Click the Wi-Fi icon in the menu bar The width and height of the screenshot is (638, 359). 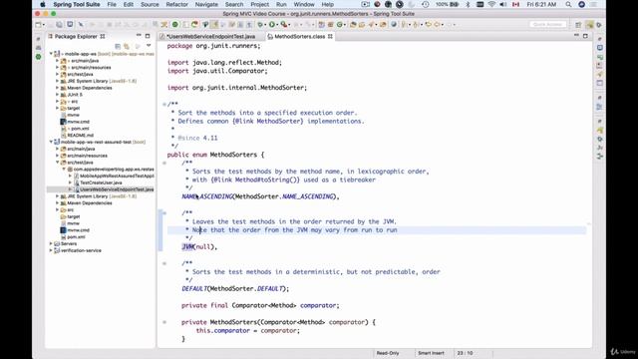click(x=491, y=4)
